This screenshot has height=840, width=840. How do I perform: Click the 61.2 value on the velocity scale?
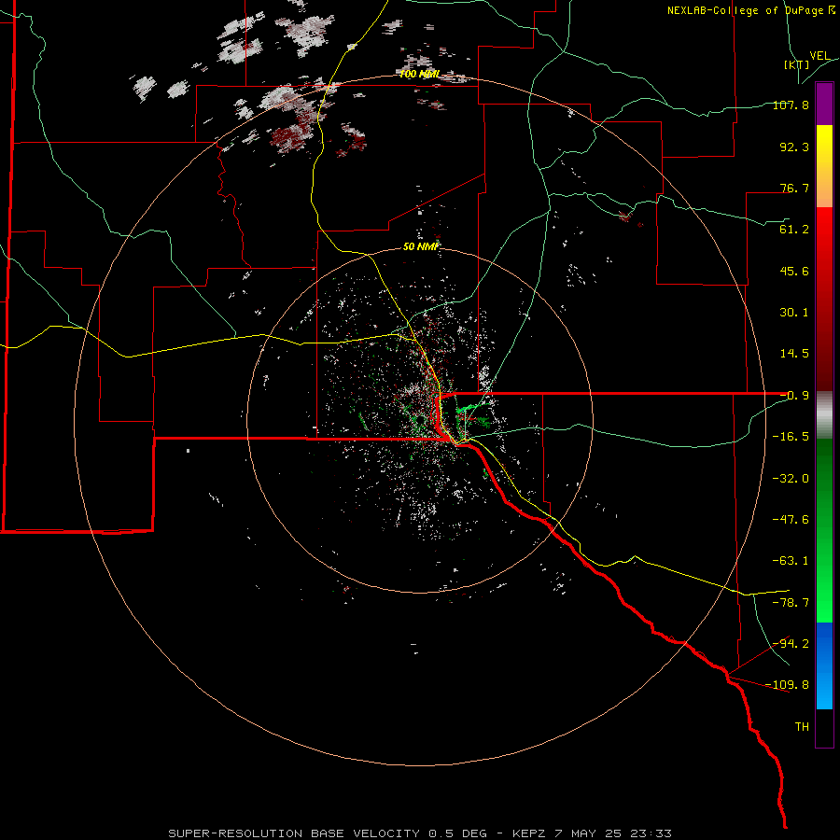coord(794,230)
